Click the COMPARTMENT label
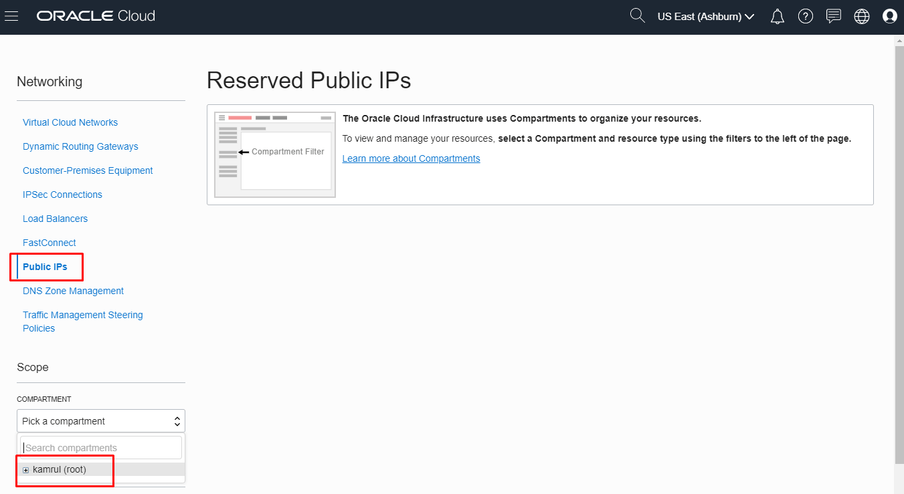904x494 pixels. pos(44,399)
